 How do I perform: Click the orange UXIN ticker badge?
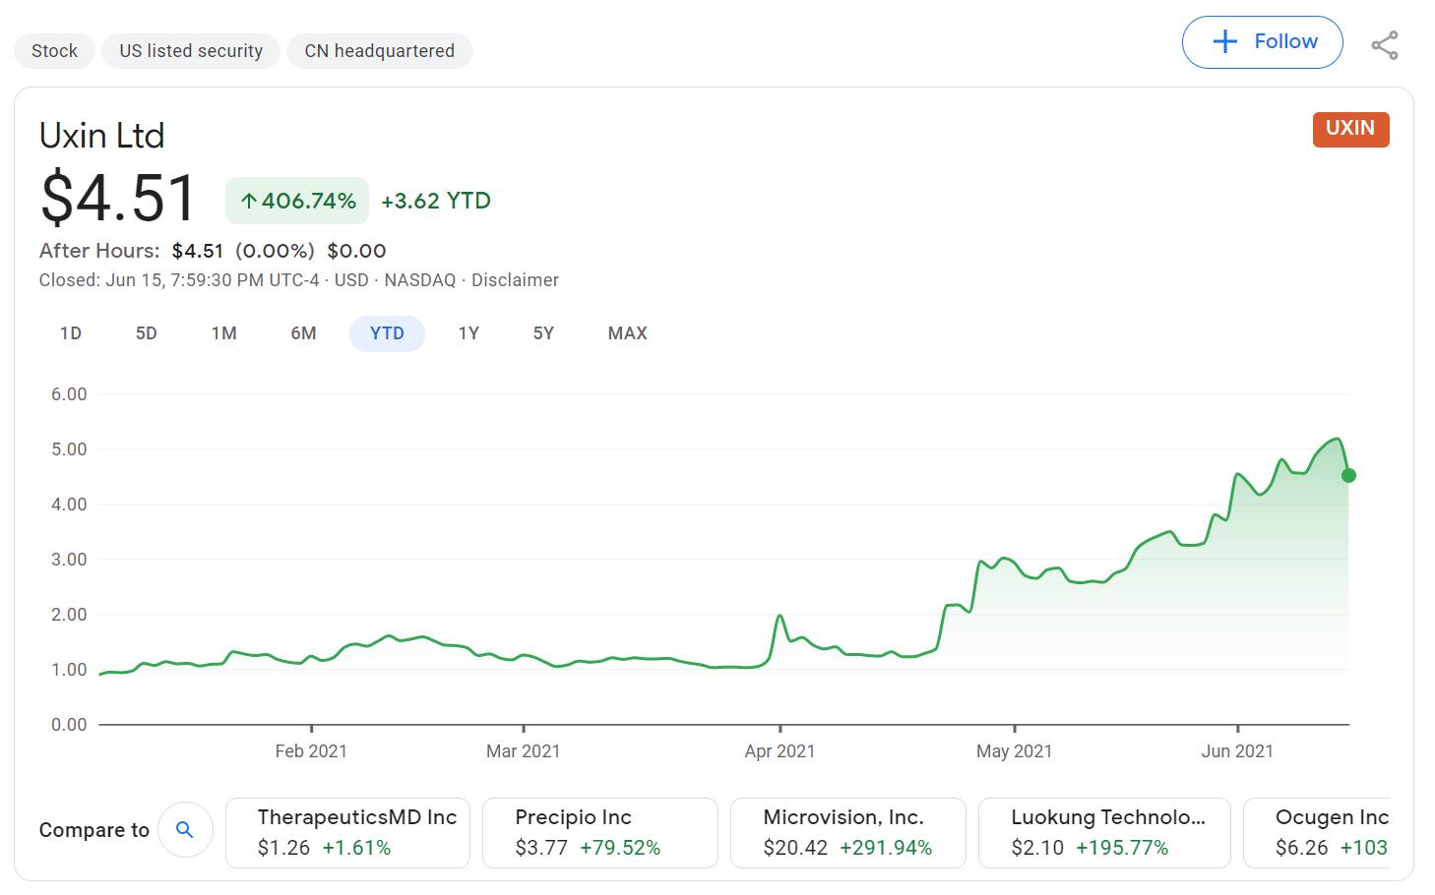(x=1350, y=129)
